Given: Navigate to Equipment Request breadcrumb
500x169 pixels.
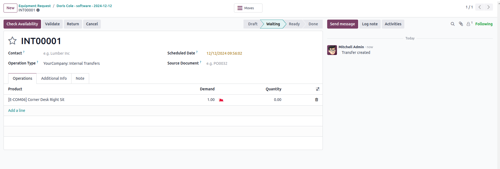Looking at the screenshot, I should (35, 6).
